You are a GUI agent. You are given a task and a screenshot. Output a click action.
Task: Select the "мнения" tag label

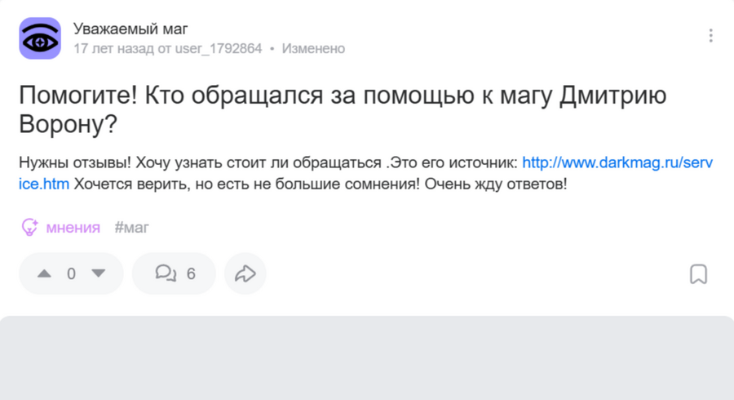[73, 228]
